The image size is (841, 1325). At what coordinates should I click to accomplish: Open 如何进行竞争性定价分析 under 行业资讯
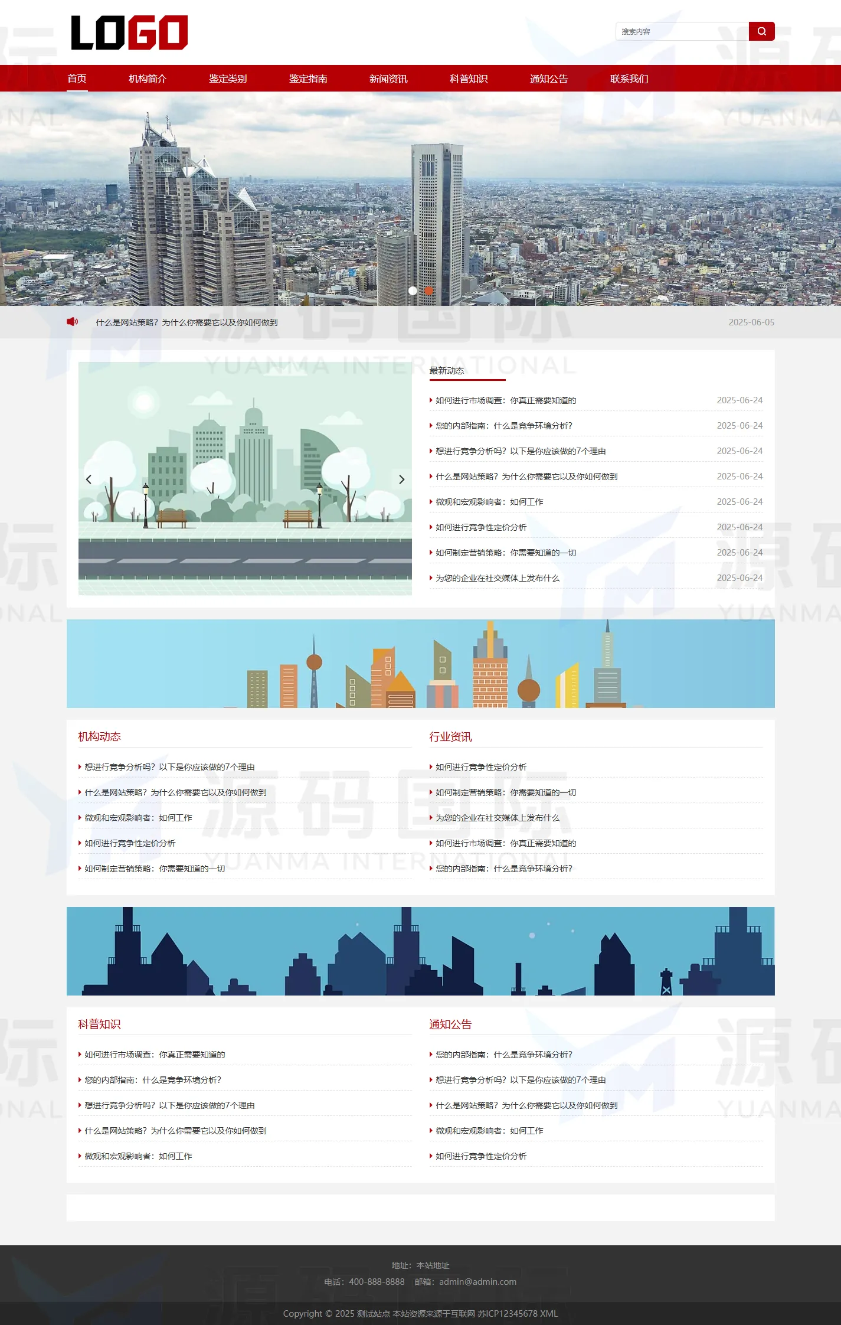click(481, 767)
